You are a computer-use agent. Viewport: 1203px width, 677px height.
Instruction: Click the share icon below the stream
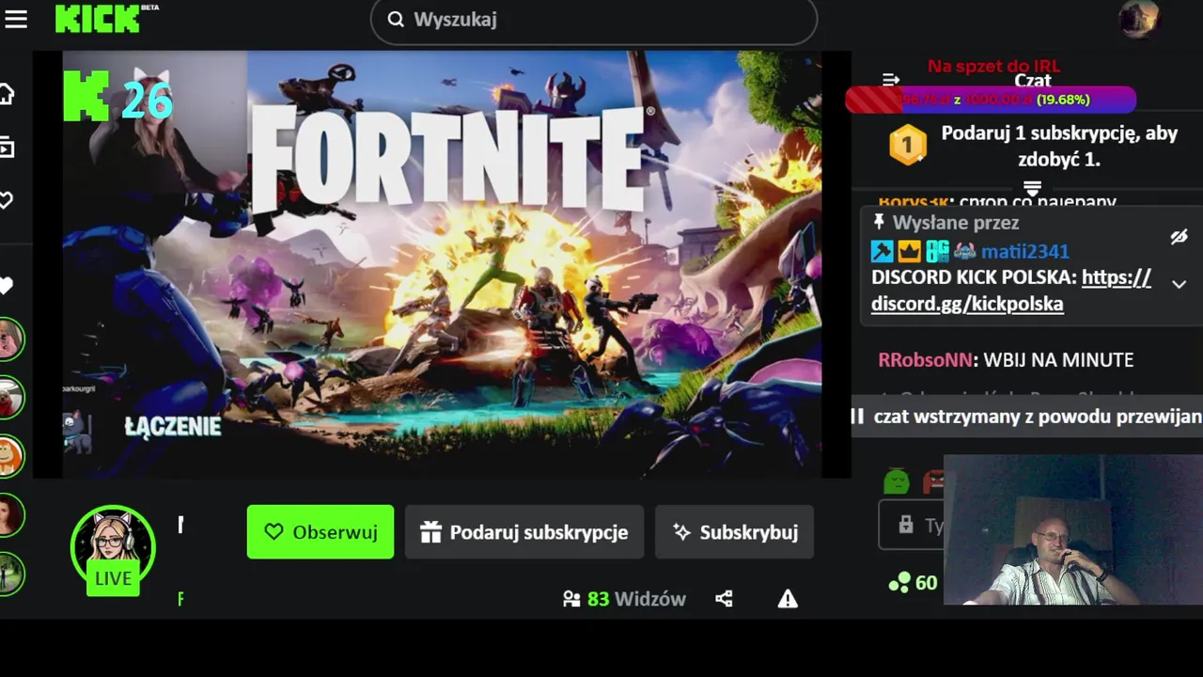(724, 599)
